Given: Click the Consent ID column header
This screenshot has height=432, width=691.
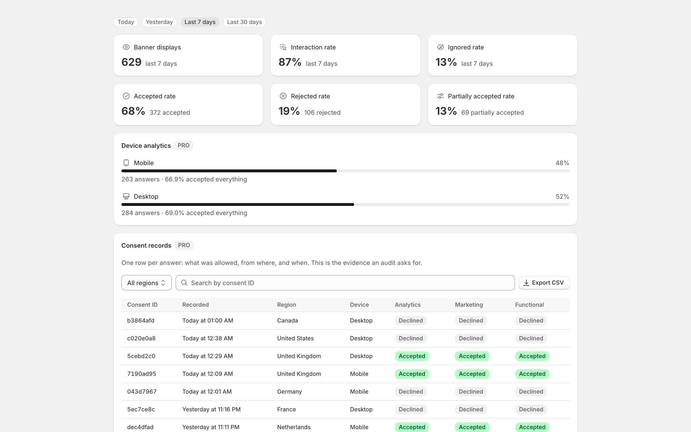Looking at the screenshot, I should click(142, 305).
